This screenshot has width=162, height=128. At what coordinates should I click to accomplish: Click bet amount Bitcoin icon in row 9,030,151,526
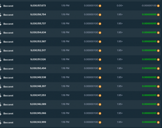(x=100, y=60)
